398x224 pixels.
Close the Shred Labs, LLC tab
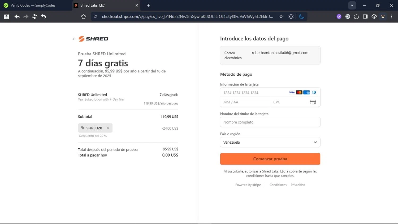(137, 5)
